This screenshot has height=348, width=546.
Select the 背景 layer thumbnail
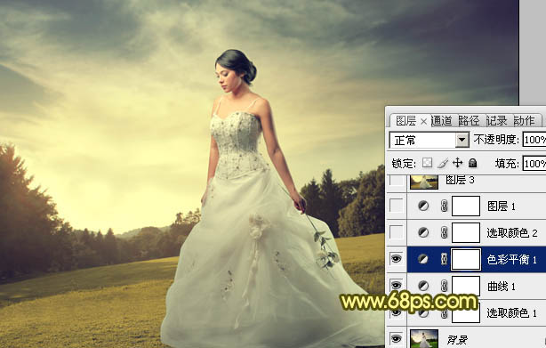point(424,338)
